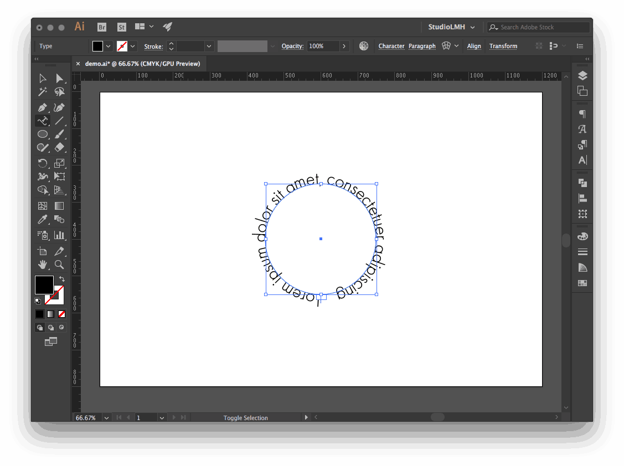Select the Curvature tool

click(x=59, y=107)
